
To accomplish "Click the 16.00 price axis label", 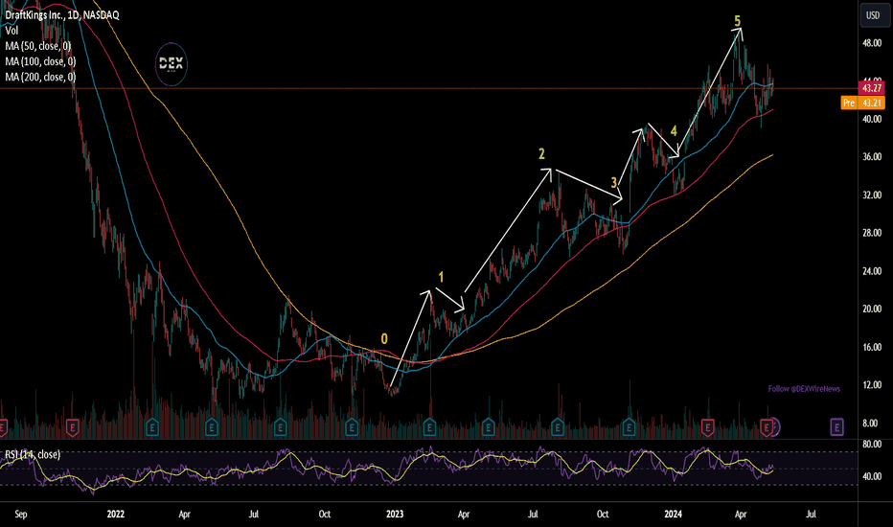I will coord(872,347).
